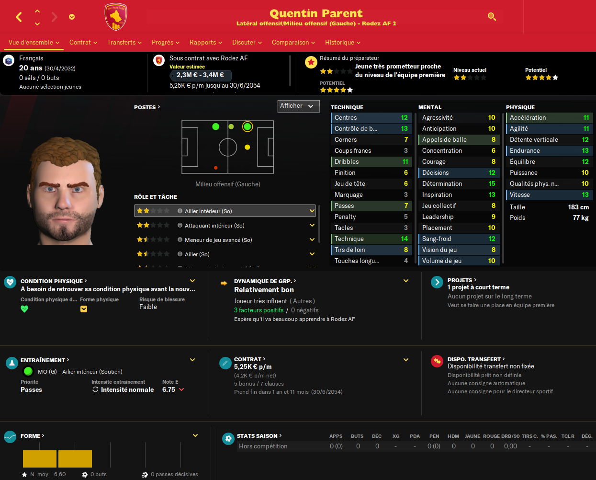This screenshot has height=480, width=596.
Task: Click the Stats saison football icon
Action: (228, 438)
